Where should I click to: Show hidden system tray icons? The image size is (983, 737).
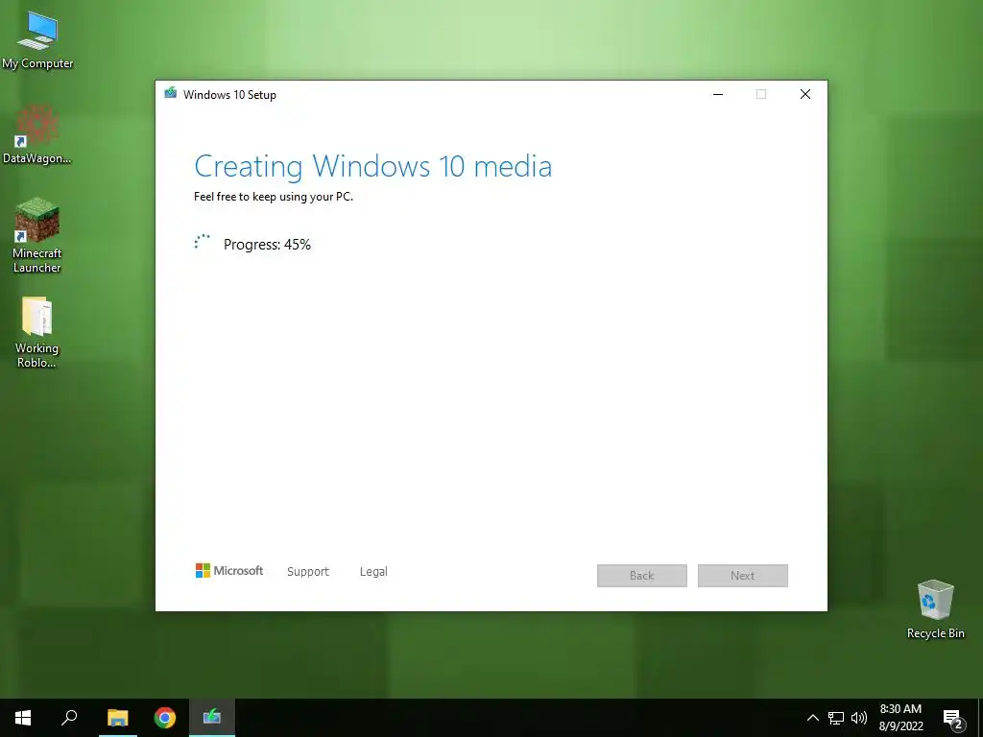tap(812, 718)
